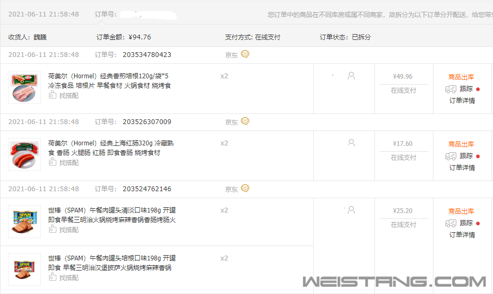493x294 pixels.
Task: Open JD chat icon for order 203524762146
Action: 245,188
